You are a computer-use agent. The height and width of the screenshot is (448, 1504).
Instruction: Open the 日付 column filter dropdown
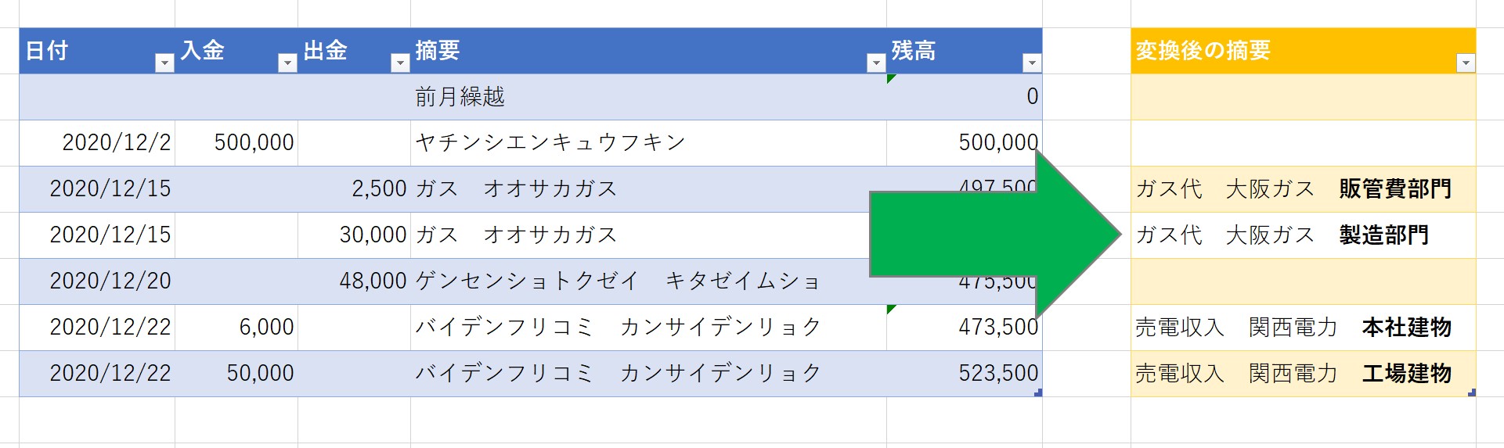pyautogui.click(x=164, y=63)
